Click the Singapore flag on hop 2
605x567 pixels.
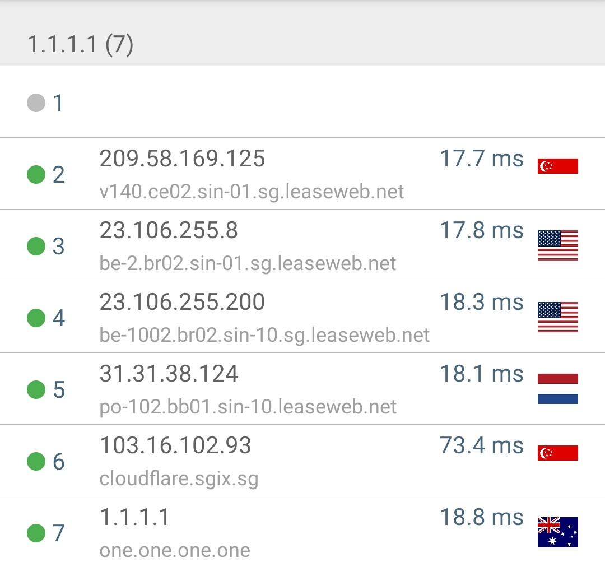(x=557, y=166)
